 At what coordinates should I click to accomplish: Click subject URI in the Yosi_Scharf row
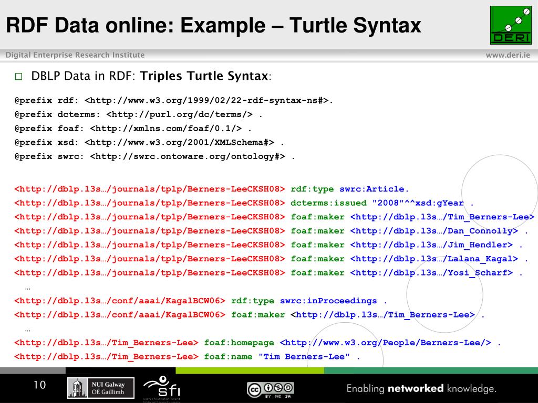pos(150,273)
